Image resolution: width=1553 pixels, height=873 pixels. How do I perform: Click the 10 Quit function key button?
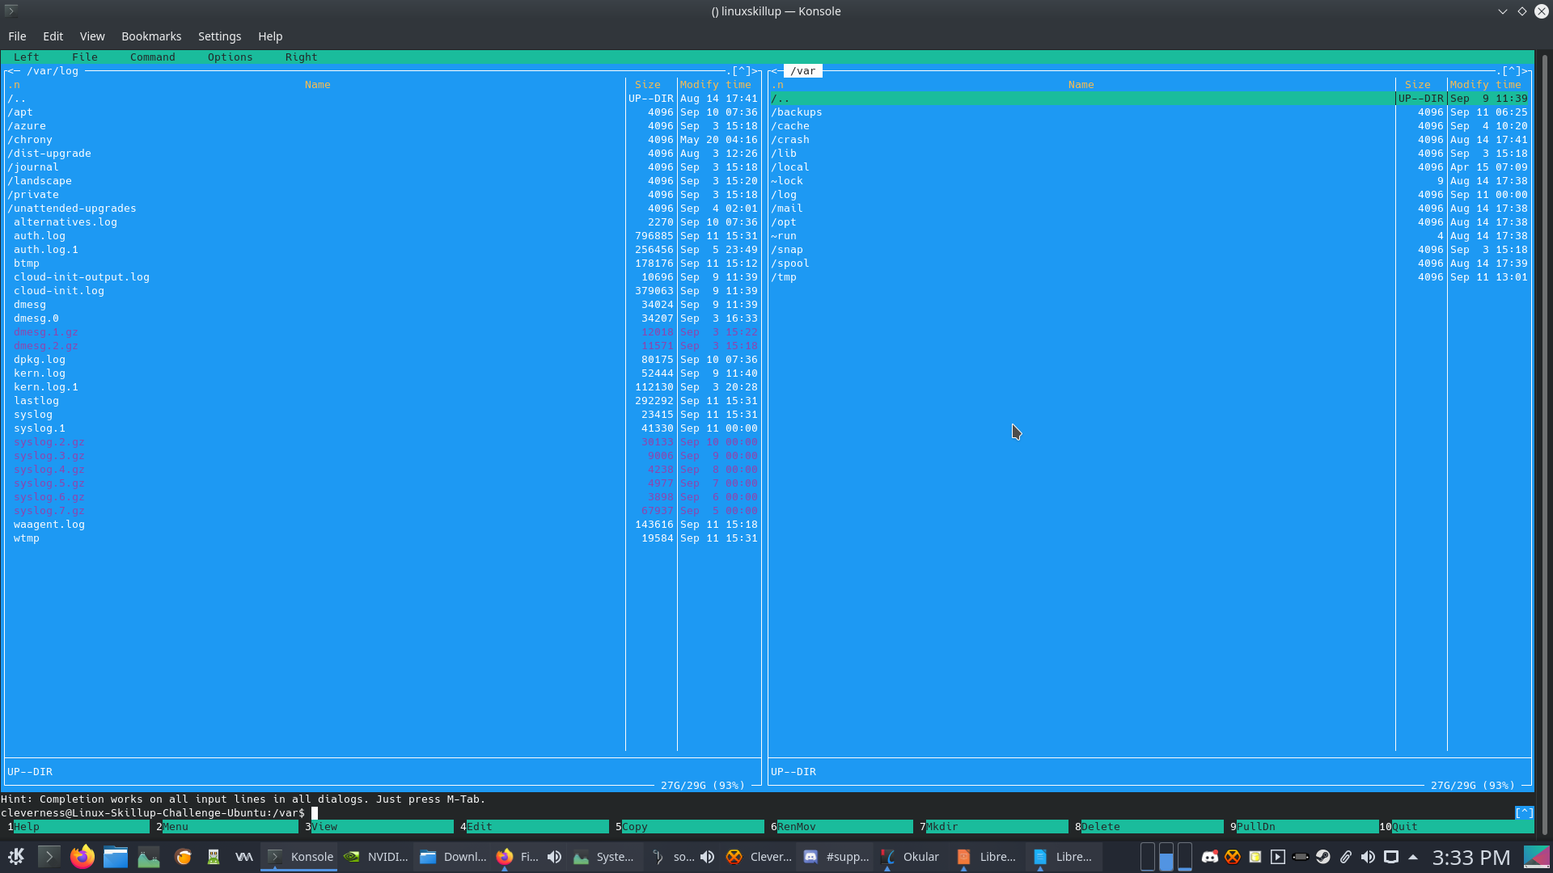click(1457, 826)
